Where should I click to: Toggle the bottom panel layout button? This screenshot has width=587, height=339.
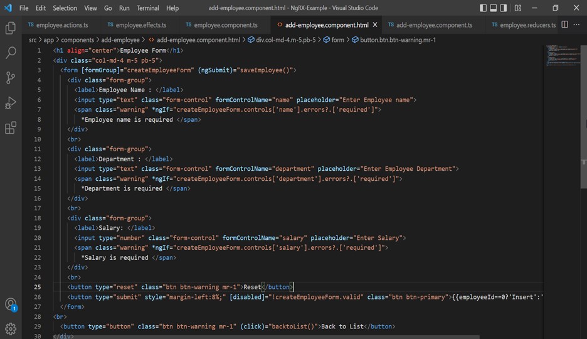(494, 8)
